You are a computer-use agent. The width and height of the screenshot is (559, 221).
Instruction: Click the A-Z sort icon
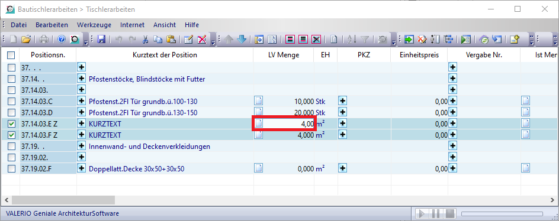(x=351, y=40)
